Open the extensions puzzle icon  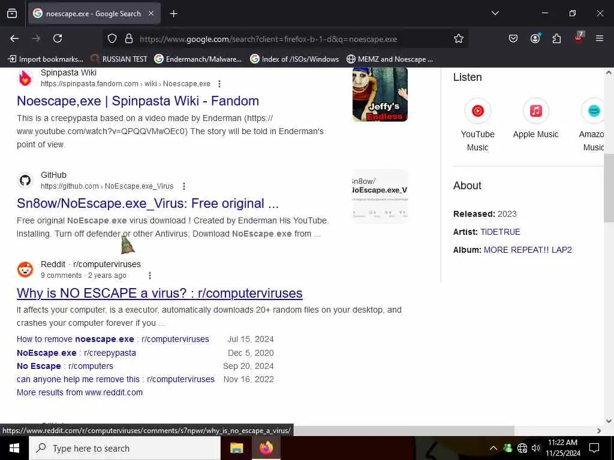[x=556, y=38]
